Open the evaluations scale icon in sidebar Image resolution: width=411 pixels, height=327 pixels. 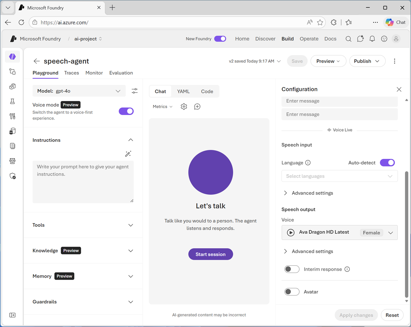[12, 161]
